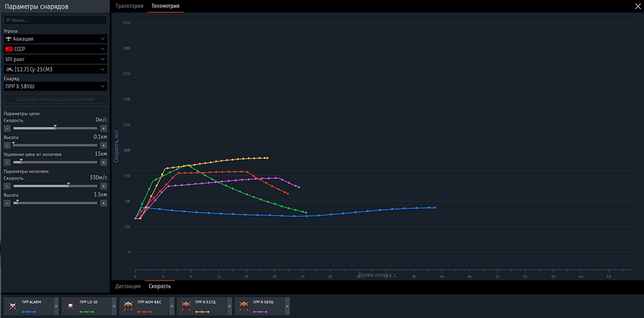Open the Су-25СМ3 vehicle dropdown

pyautogui.click(x=55, y=70)
